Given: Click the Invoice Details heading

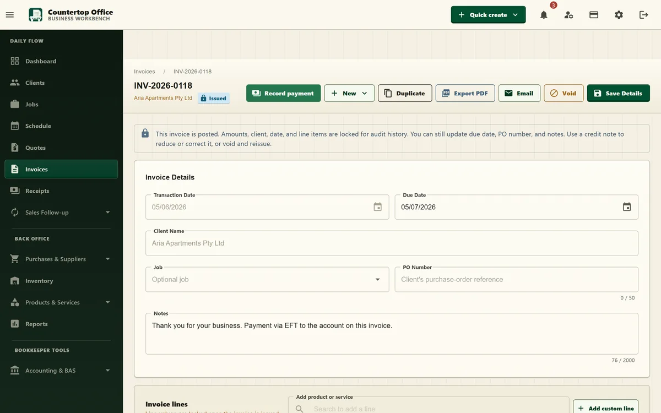Looking at the screenshot, I should (170, 177).
